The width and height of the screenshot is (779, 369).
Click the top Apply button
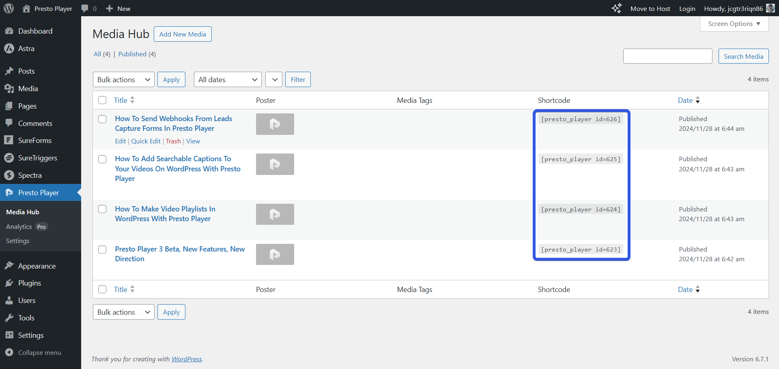coord(171,79)
